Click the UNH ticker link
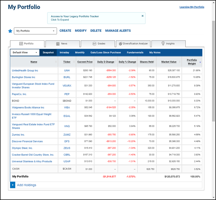The height and width of the screenshot is (200, 216). tap(67, 71)
